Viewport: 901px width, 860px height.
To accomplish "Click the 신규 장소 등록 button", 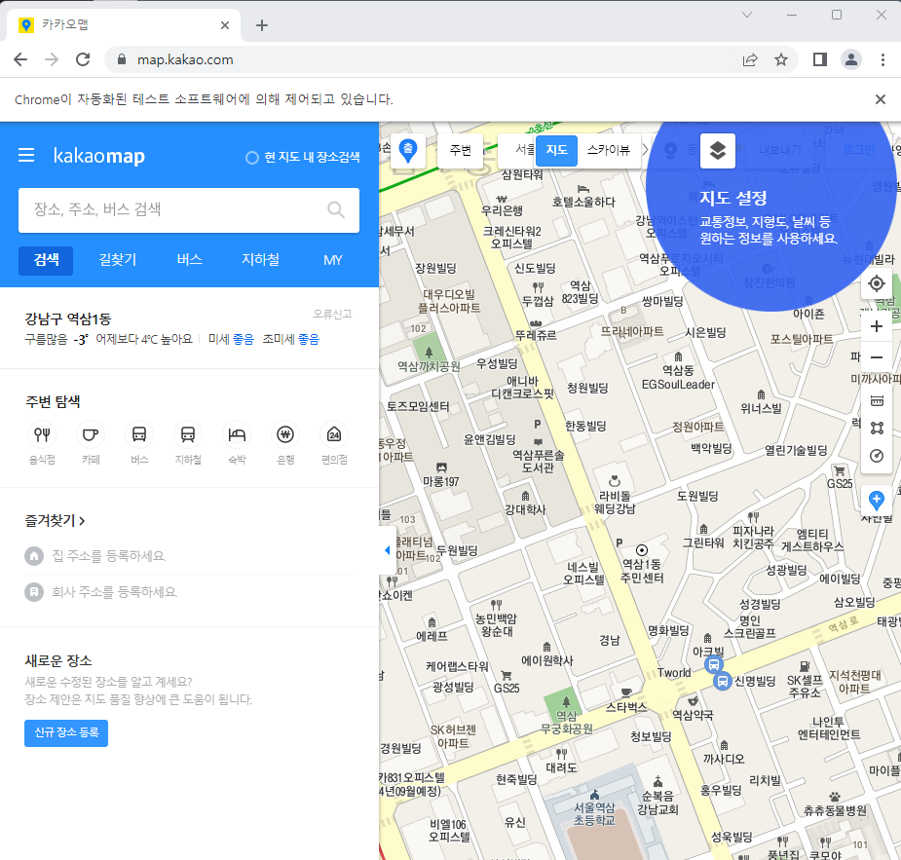I will pyautogui.click(x=66, y=732).
